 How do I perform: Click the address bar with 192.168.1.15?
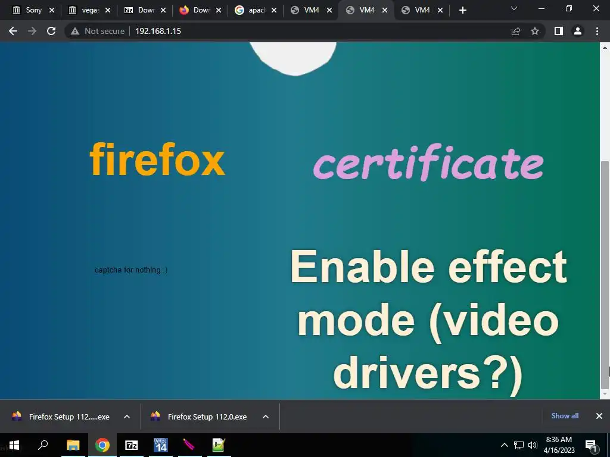(x=158, y=31)
